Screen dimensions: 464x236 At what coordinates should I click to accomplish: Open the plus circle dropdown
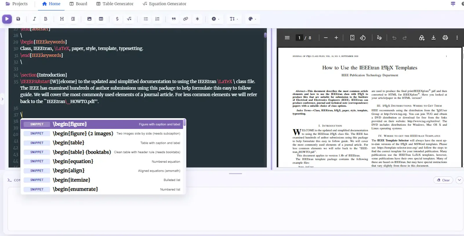pos(215,19)
